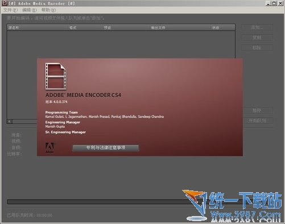Maximize the Adobe Media Encoder window
Viewport: 285px width, 224px height.
(x=274, y=3)
